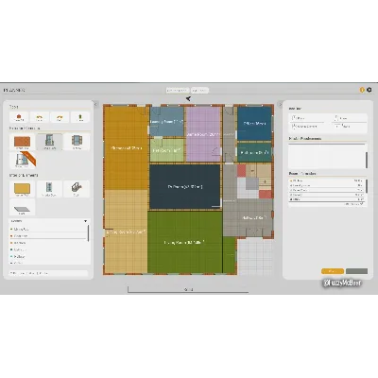378x378 pixels.
Task: Toggle the lower-right checkbox in right panel
Action: pyautogui.click(x=336, y=126)
